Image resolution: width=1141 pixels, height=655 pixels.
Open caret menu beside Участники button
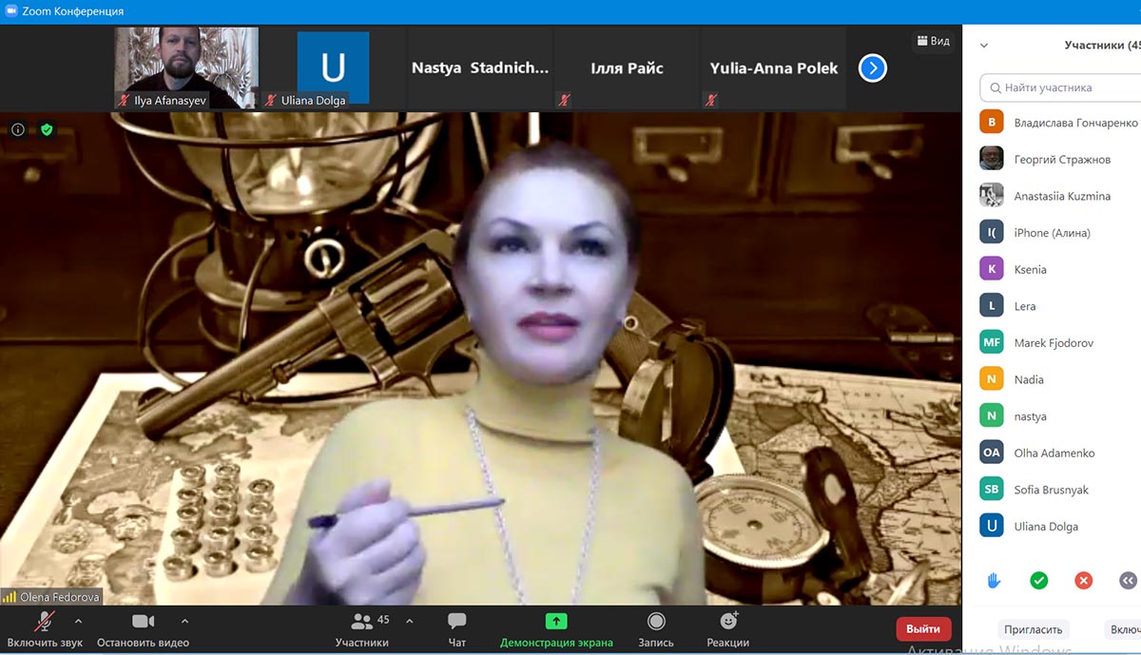pyautogui.click(x=409, y=621)
